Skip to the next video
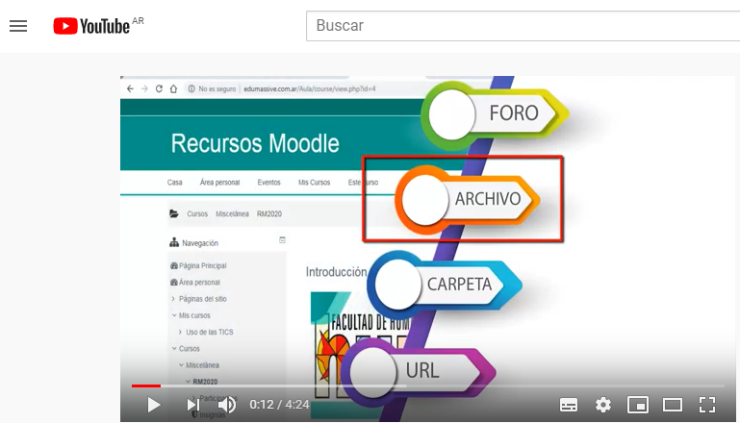Viewport: 740px width, 423px height. tap(192, 405)
